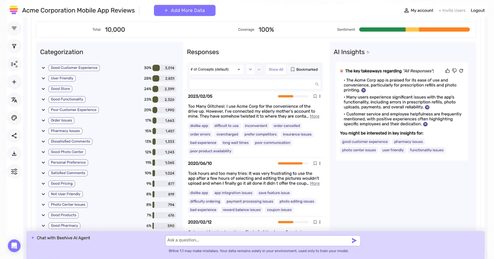Click thumbs up on AI Insights

tap(447, 71)
